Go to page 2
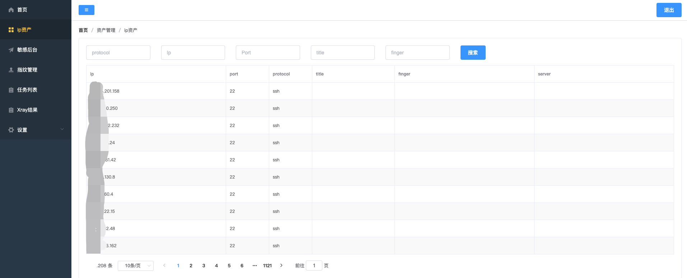This screenshot has height=278, width=687. (191, 265)
